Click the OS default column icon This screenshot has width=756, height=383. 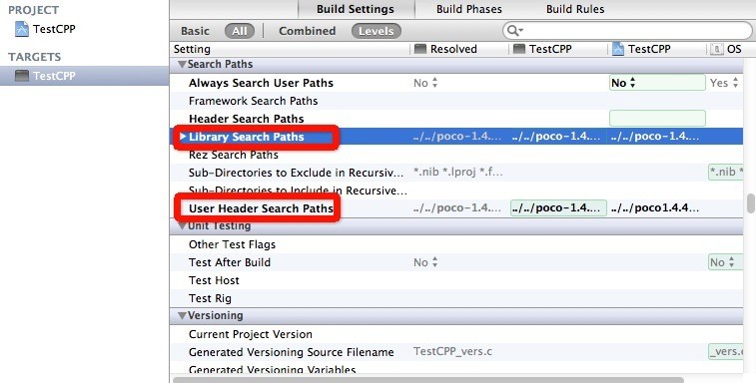[717, 49]
